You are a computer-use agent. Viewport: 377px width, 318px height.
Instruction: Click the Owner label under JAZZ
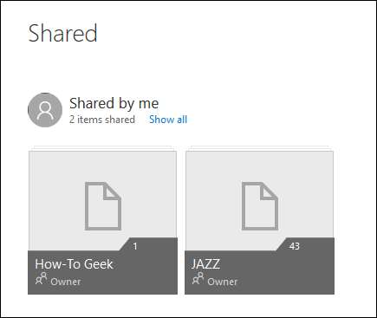[x=223, y=282]
